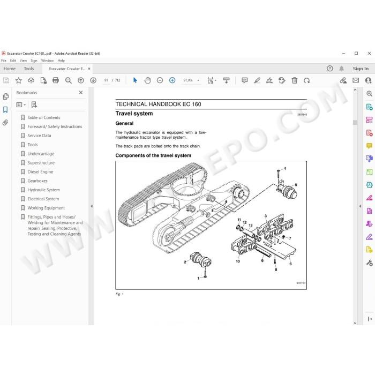This screenshot has width=375, height=375.
Task: Open the Window menu
Action: click(x=47, y=61)
